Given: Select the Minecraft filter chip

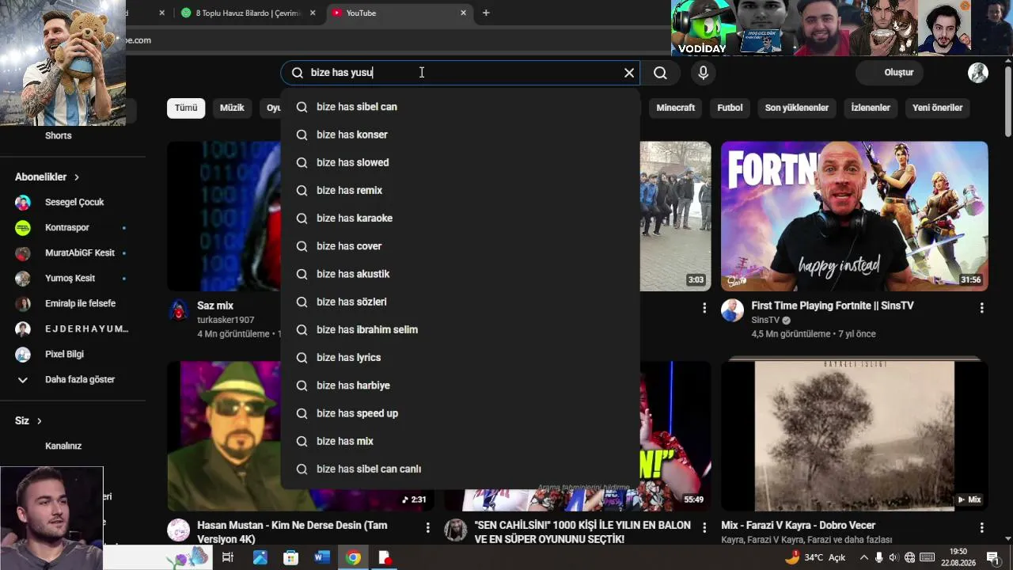Looking at the screenshot, I should [x=676, y=108].
